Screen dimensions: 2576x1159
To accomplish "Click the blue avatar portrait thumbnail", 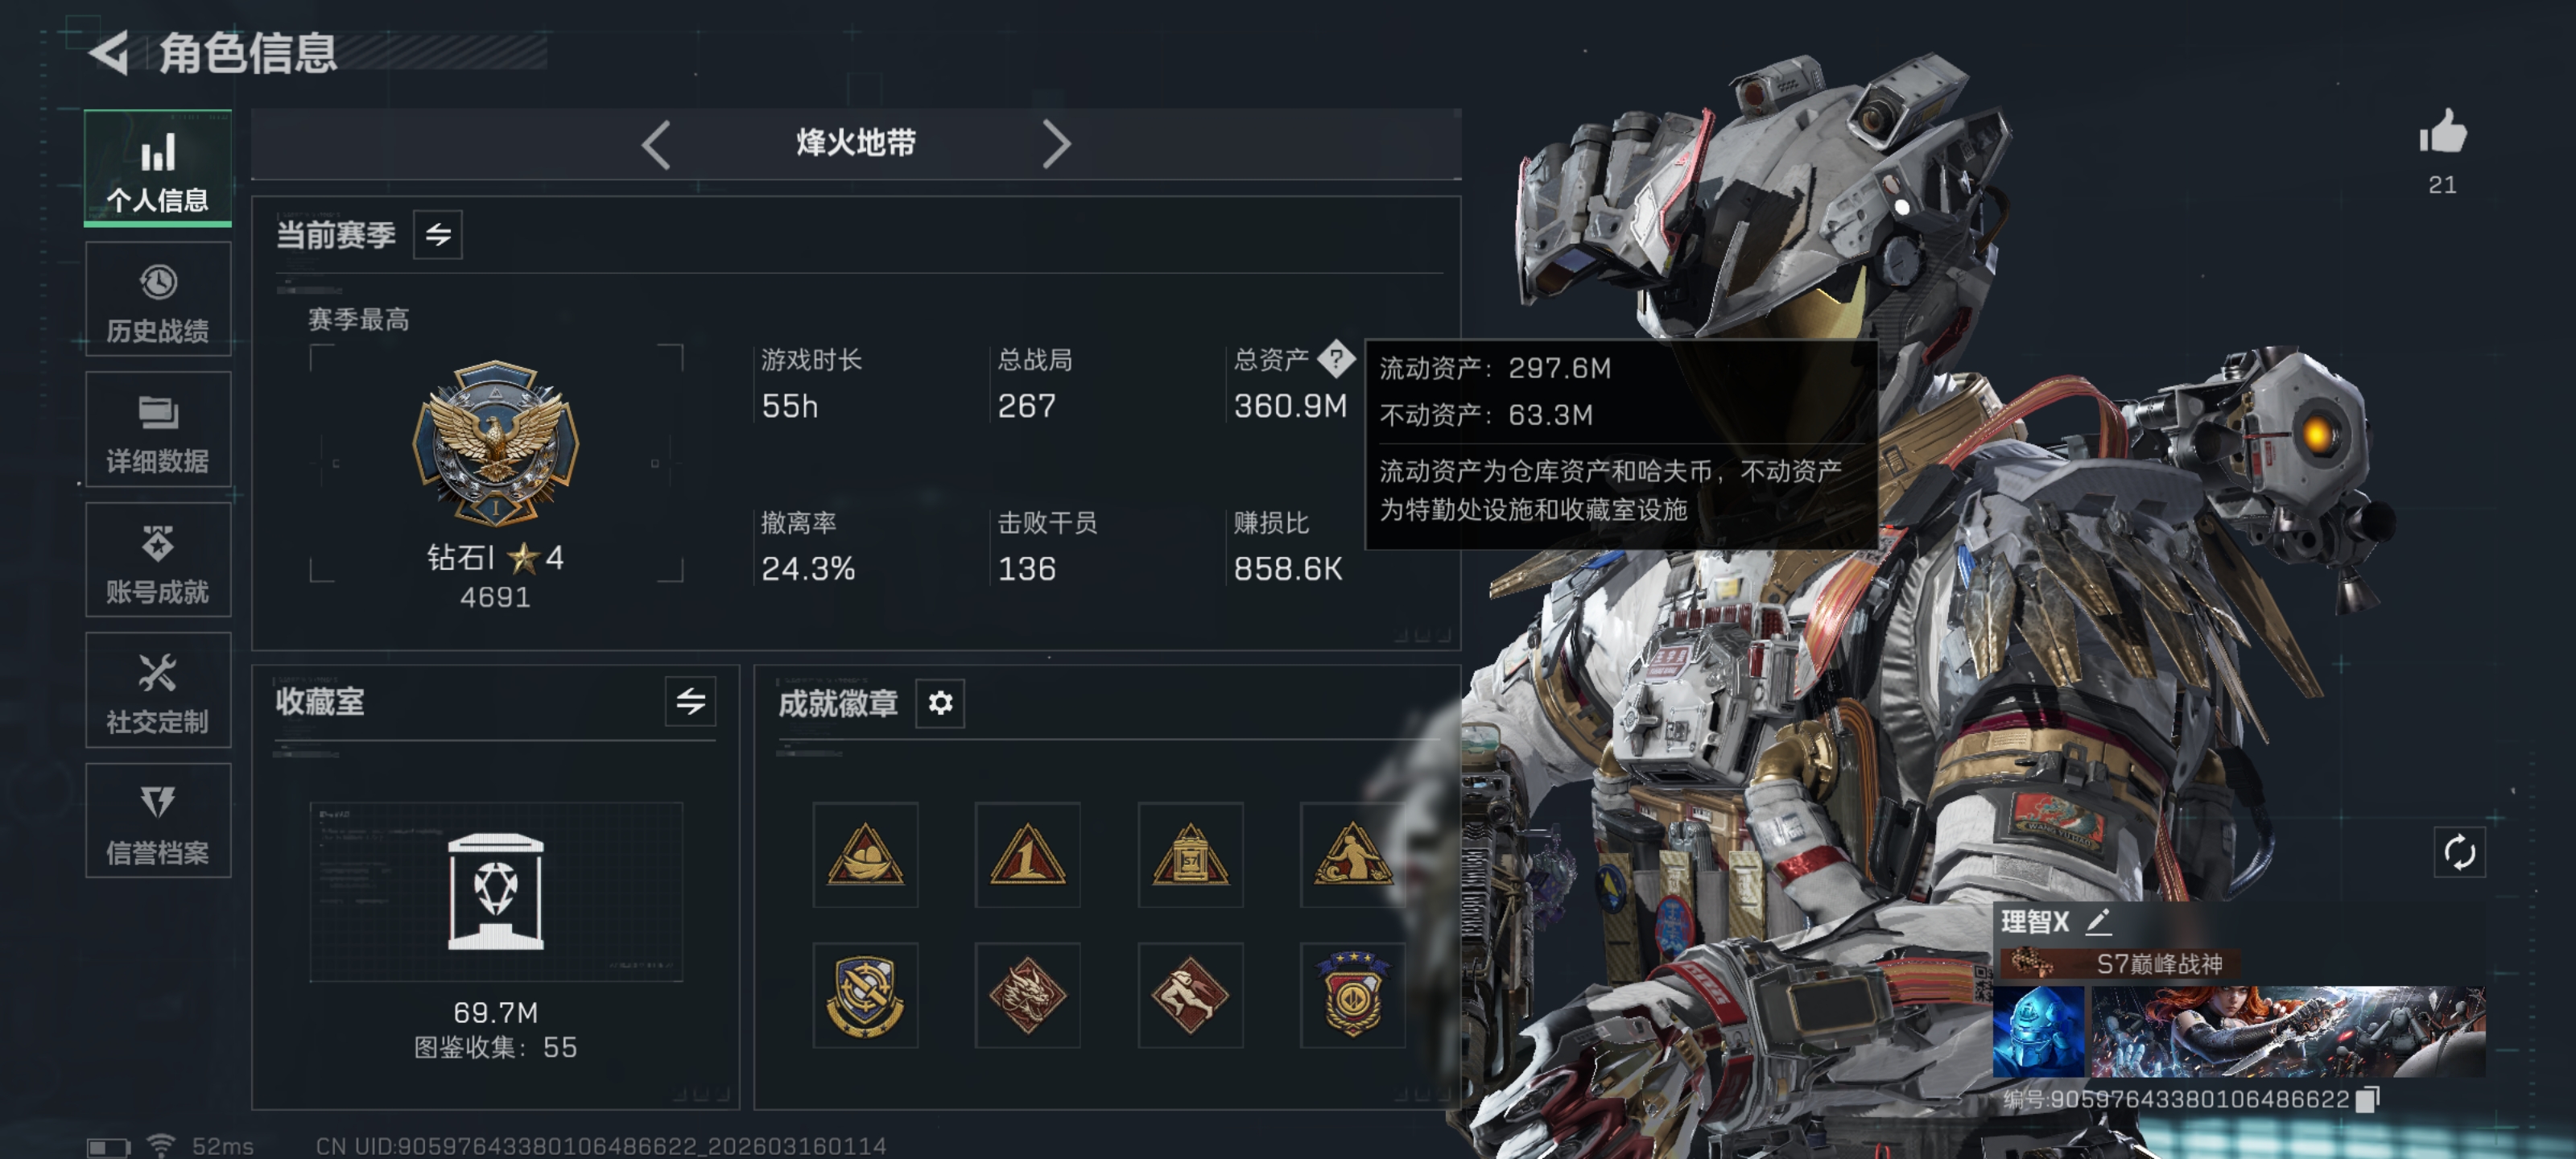I will [x=2038, y=1031].
